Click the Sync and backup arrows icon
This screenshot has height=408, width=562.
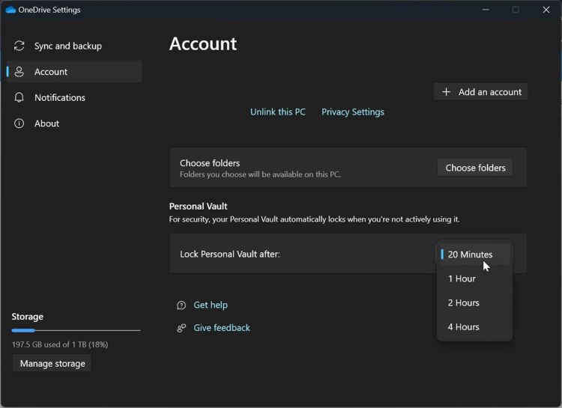point(19,46)
